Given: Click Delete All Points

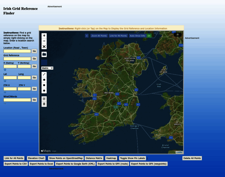Looking at the screenshot, I should pyautogui.click(x=192, y=158).
